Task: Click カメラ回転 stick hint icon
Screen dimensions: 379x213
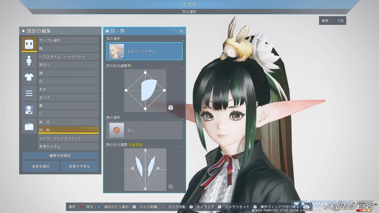Action: [191, 207]
